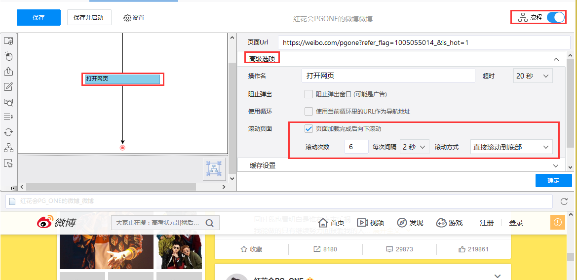Open the 每次间隔 2 秒 interval dropdown

click(x=415, y=147)
